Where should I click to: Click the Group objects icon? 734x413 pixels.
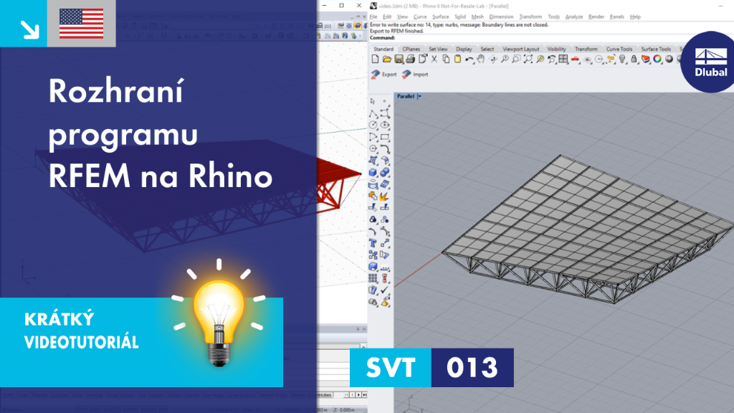pyautogui.click(x=373, y=219)
